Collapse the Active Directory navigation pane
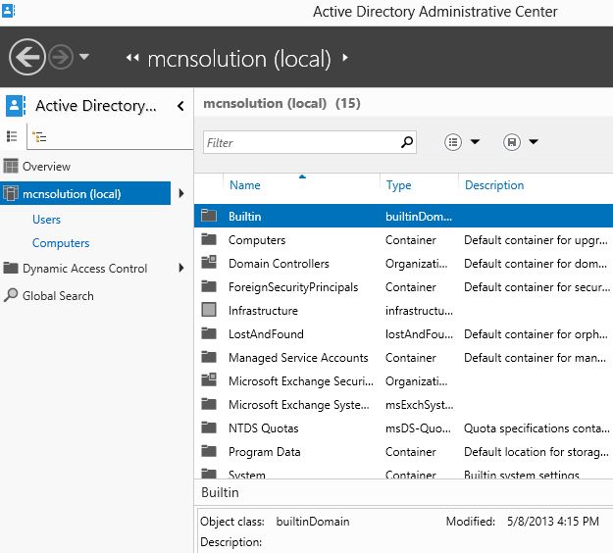Viewport: 613px width, 553px height. click(180, 106)
